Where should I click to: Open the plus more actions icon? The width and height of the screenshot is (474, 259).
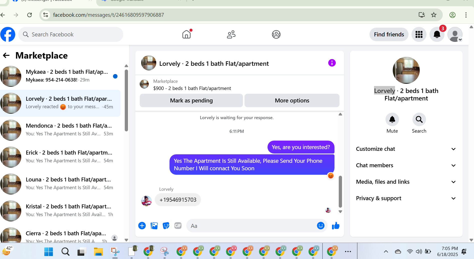coord(142,226)
